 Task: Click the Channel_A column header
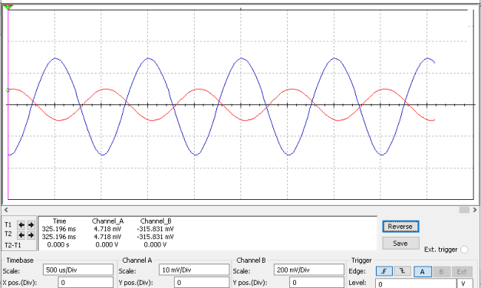pos(107,221)
